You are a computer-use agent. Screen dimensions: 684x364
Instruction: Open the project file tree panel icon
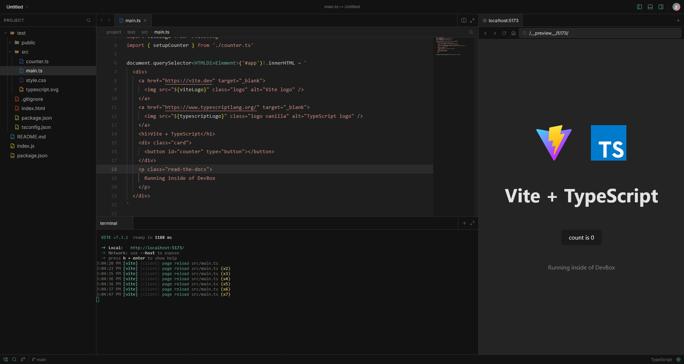coord(5,359)
